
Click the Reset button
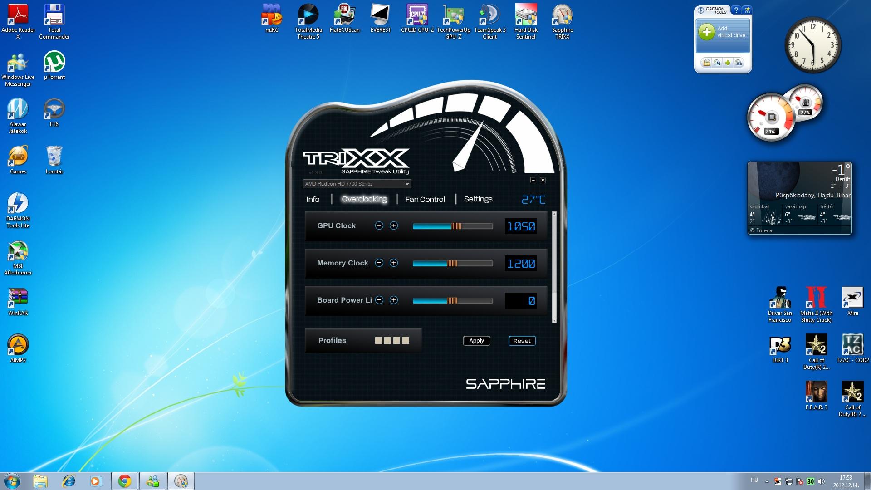pos(522,341)
